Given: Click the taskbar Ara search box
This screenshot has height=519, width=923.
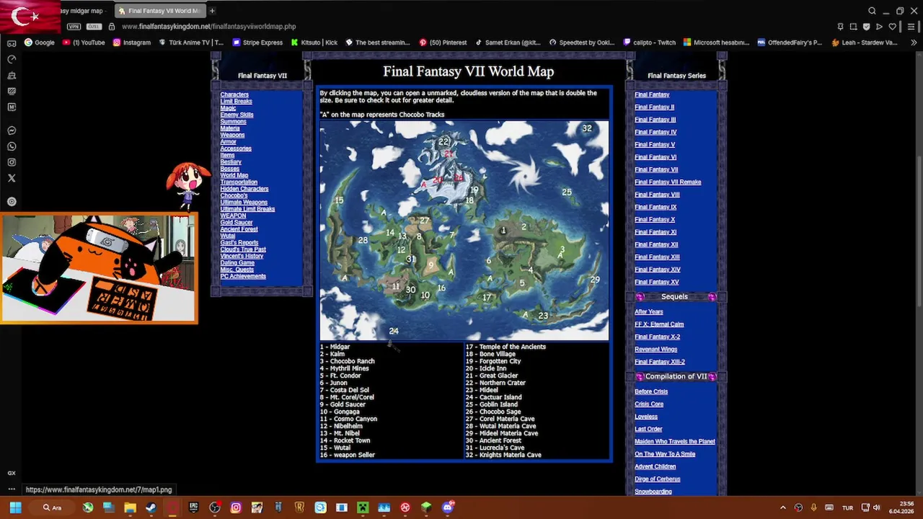Looking at the screenshot, I should pos(54,507).
